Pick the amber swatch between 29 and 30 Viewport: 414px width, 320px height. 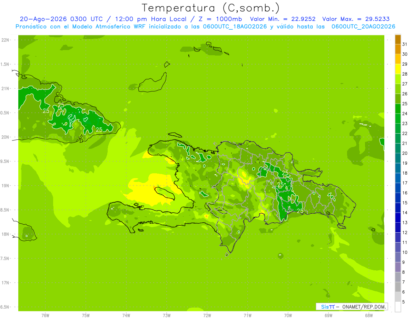(398, 59)
